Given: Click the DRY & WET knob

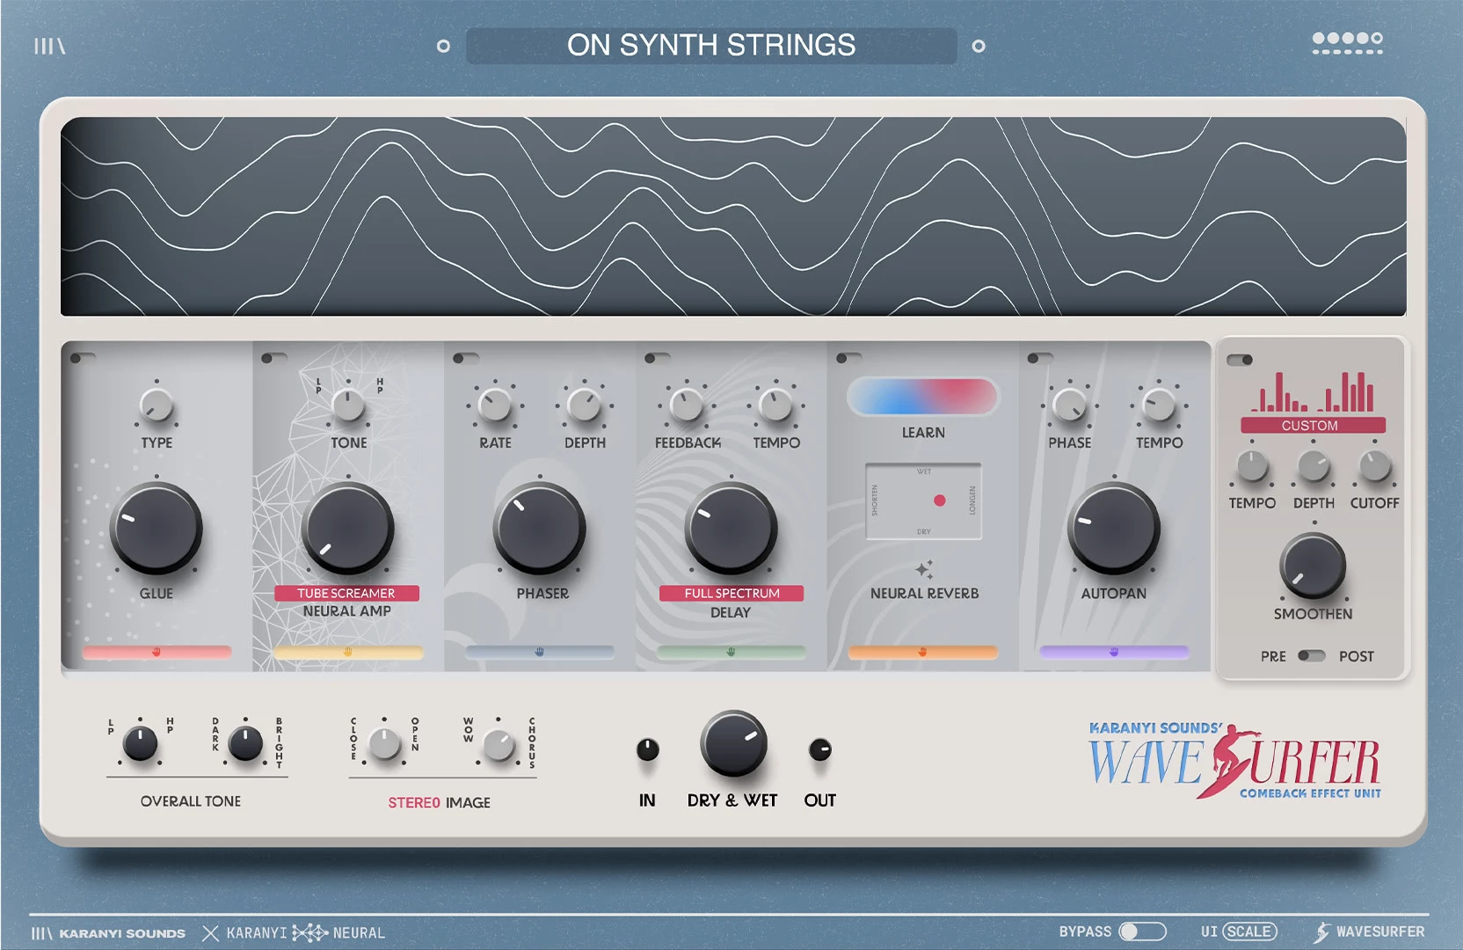Looking at the screenshot, I should click(x=733, y=744).
